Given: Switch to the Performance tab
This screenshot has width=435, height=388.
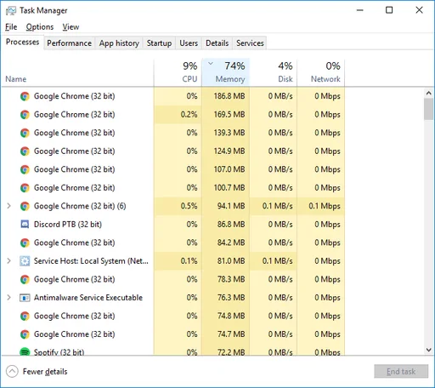Looking at the screenshot, I should [x=70, y=43].
